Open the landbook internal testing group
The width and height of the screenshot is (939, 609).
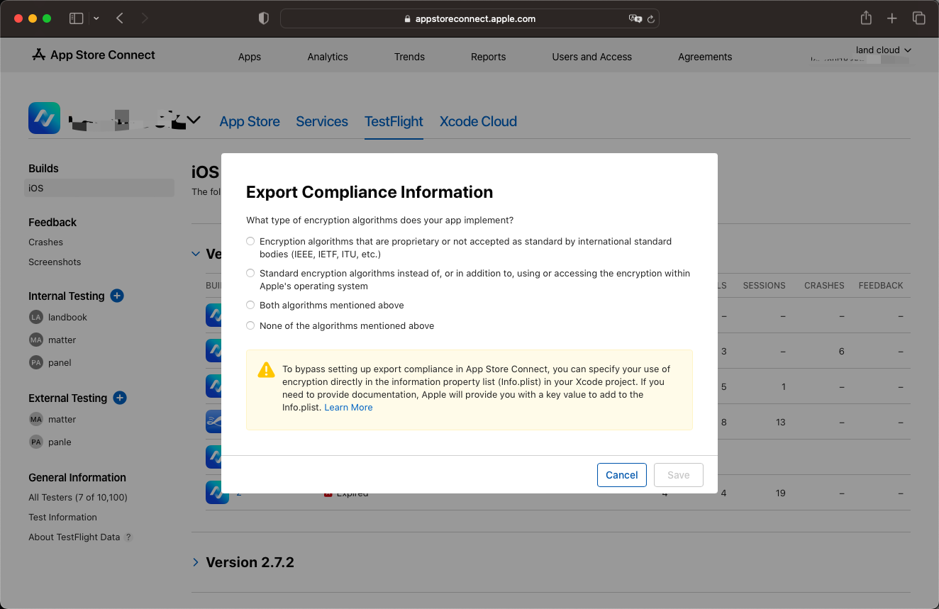coord(67,317)
